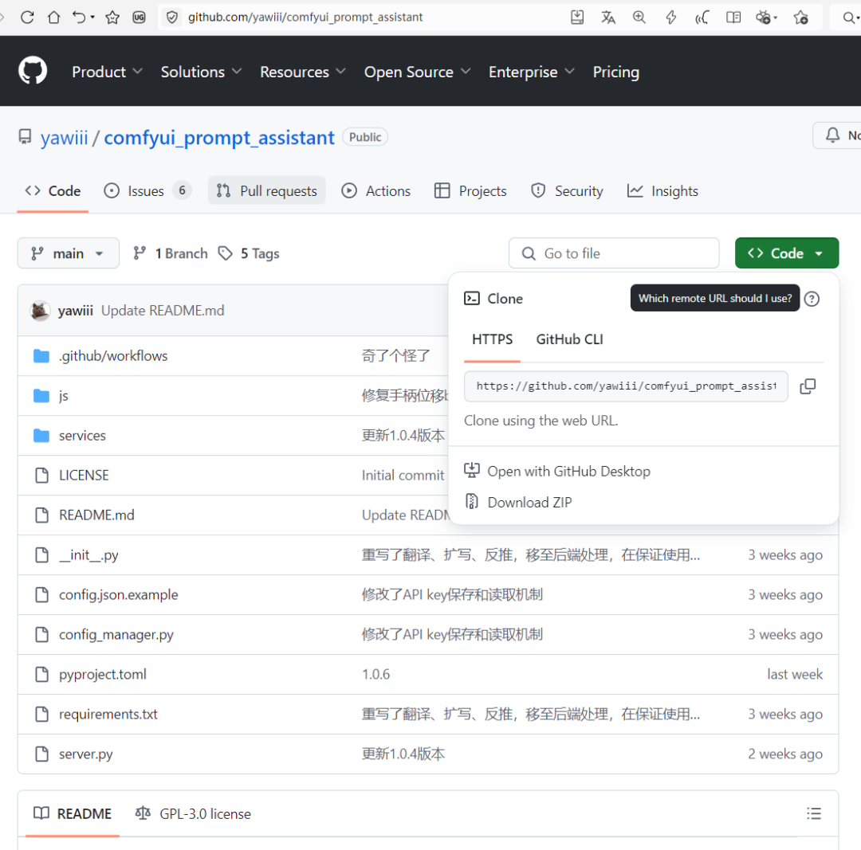This screenshot has width=861, height=850.
Task: Copy the repository clone URL
Action: click(808, 386)
